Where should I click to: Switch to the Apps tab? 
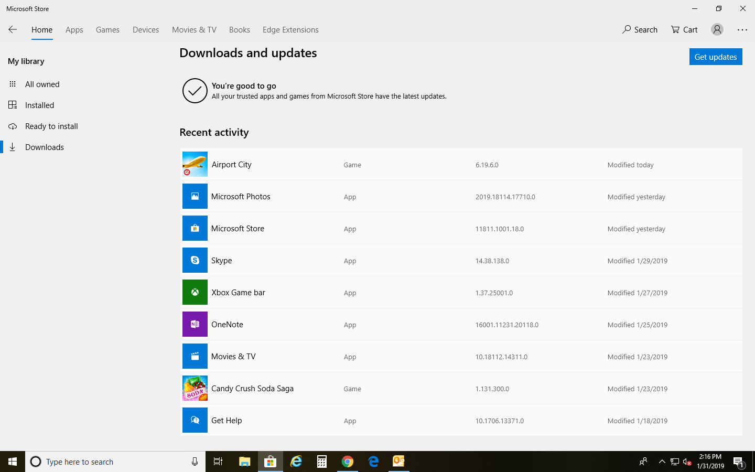[74, 30]
